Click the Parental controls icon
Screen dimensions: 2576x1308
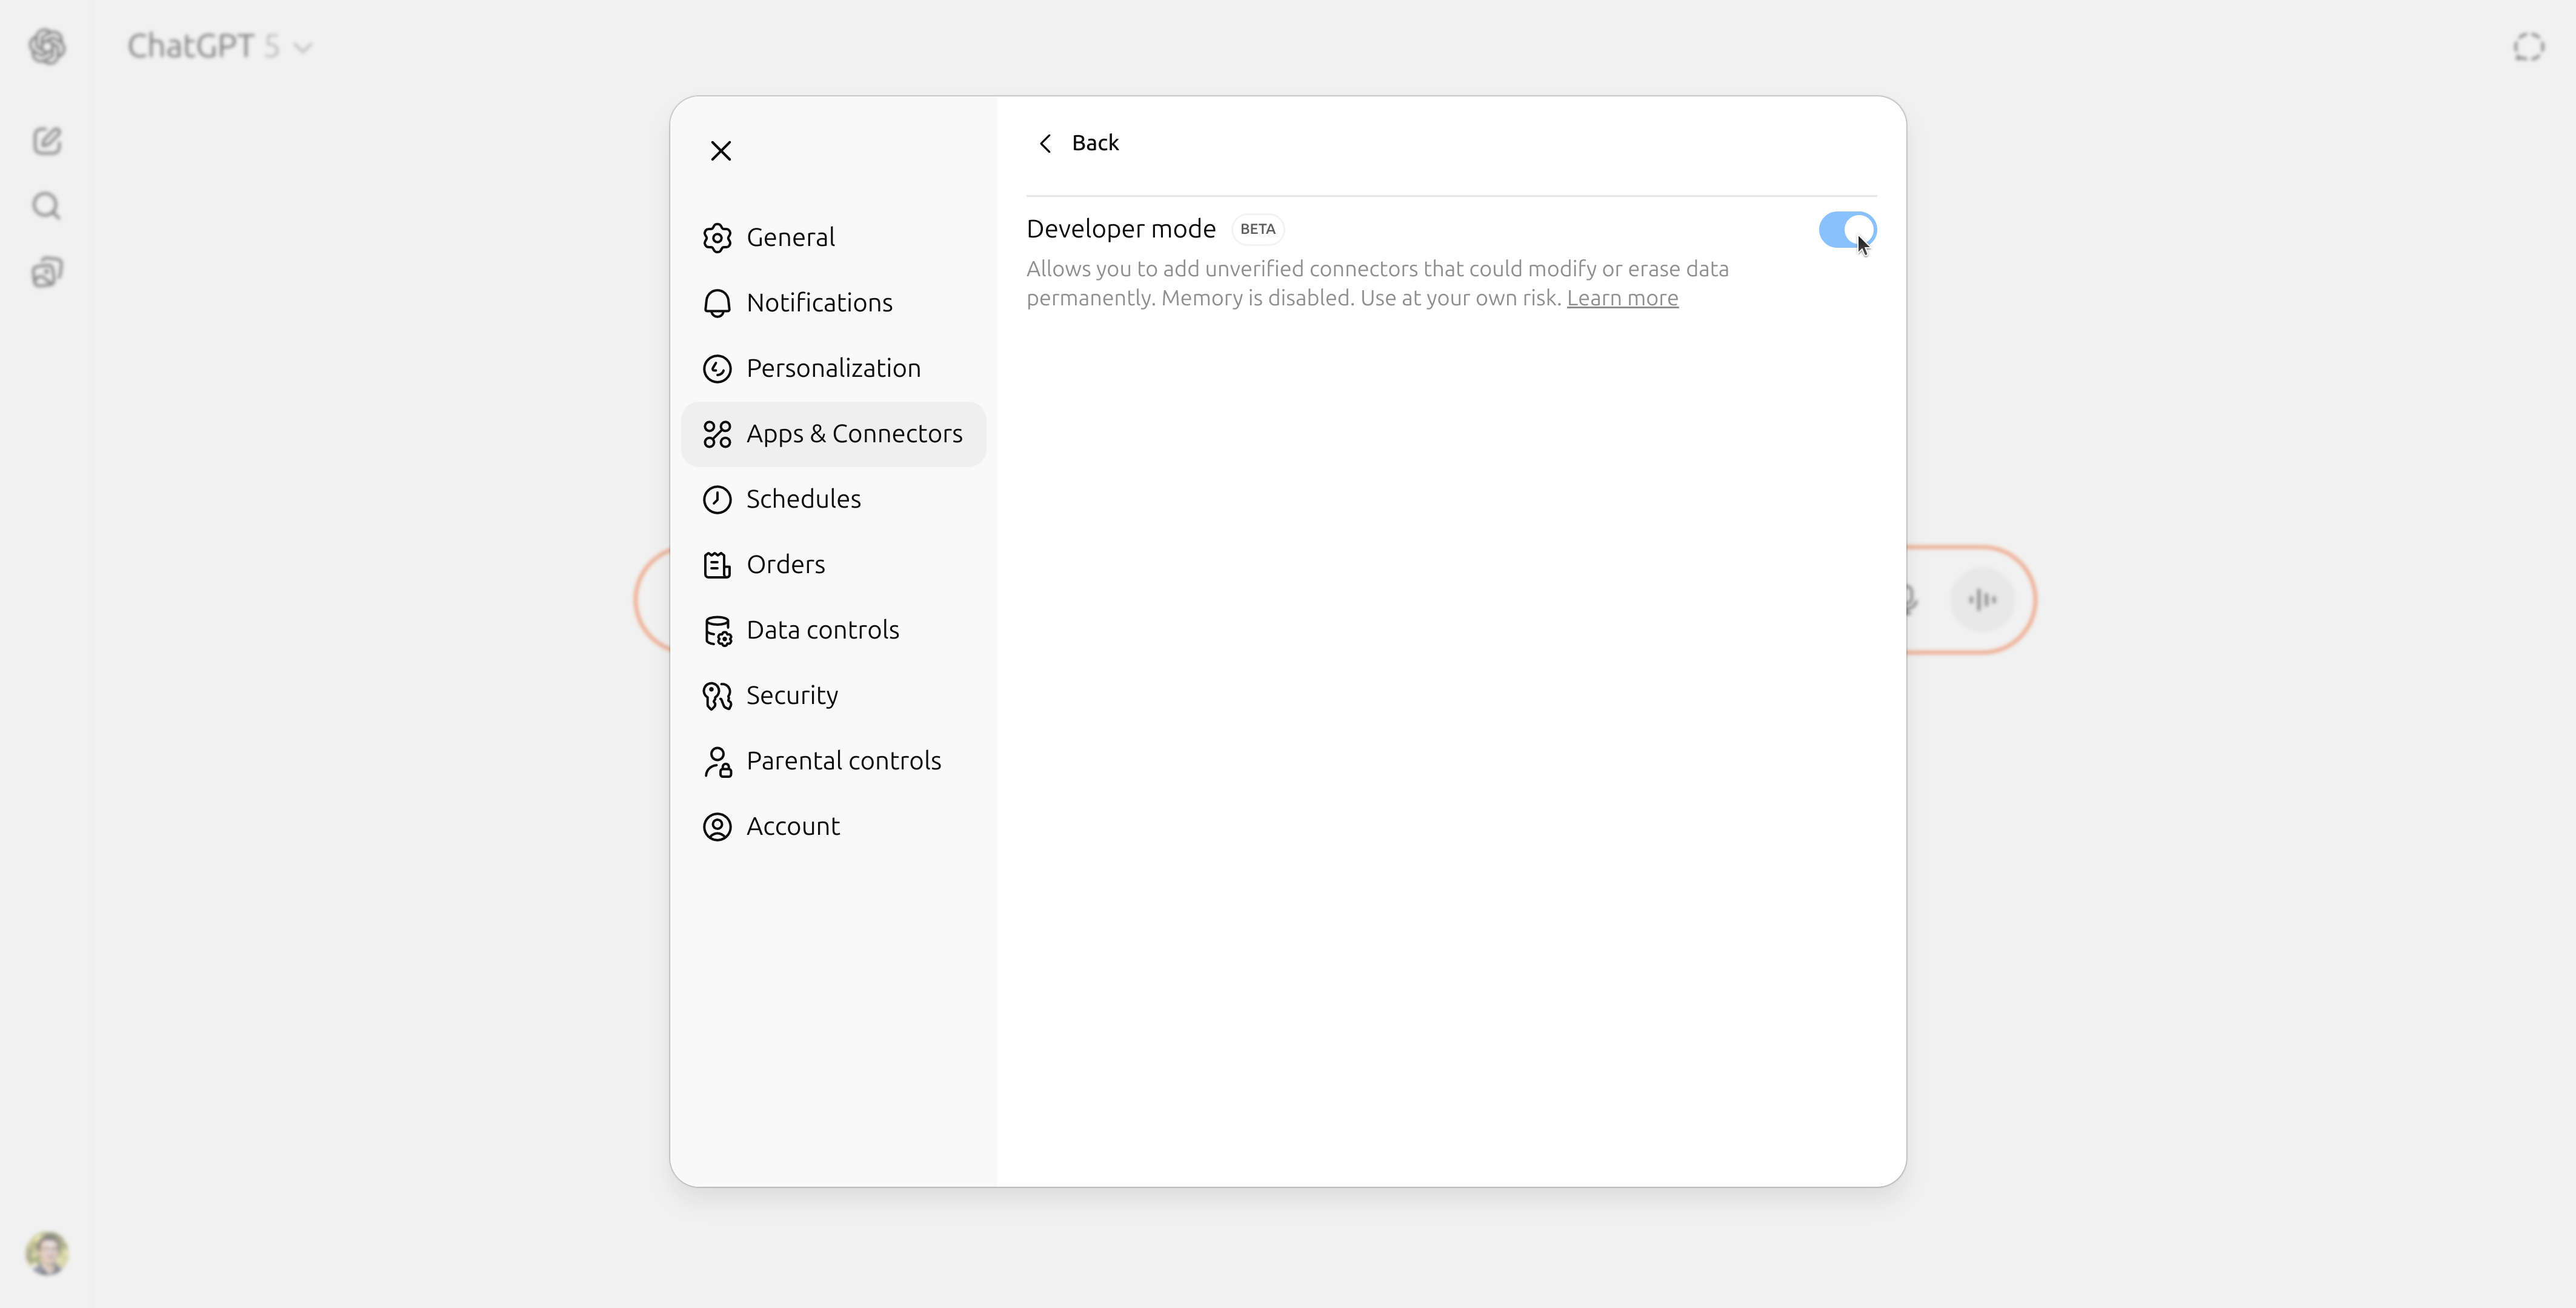[717, 761]
